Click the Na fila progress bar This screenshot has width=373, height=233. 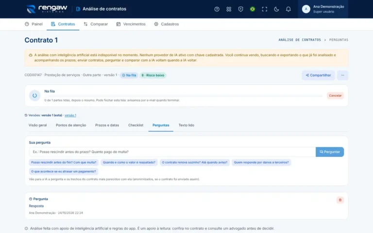click(x=183, y=96)
